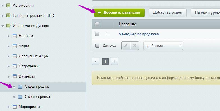Click the Новости list icon
Image resolution: width=220 pixels, height=111 pixels.
click(15, 36)
